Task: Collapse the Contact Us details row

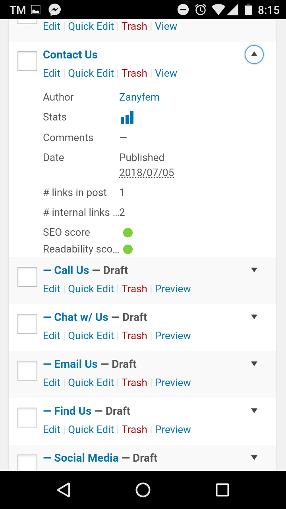Action: click(254, 54)
